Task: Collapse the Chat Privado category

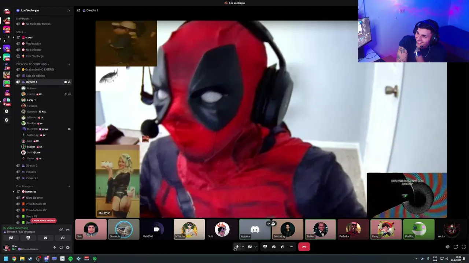Action: click(x=24, y=186)
